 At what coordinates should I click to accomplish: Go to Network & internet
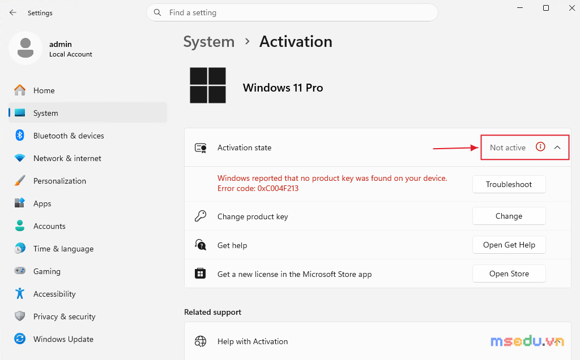[88, 158]
